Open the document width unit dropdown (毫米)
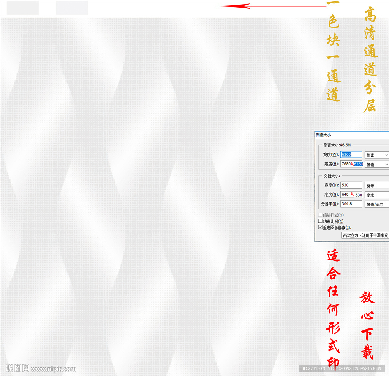Viewport: 389px width, 376px height. pyautogui.click(x=376, y=186)
